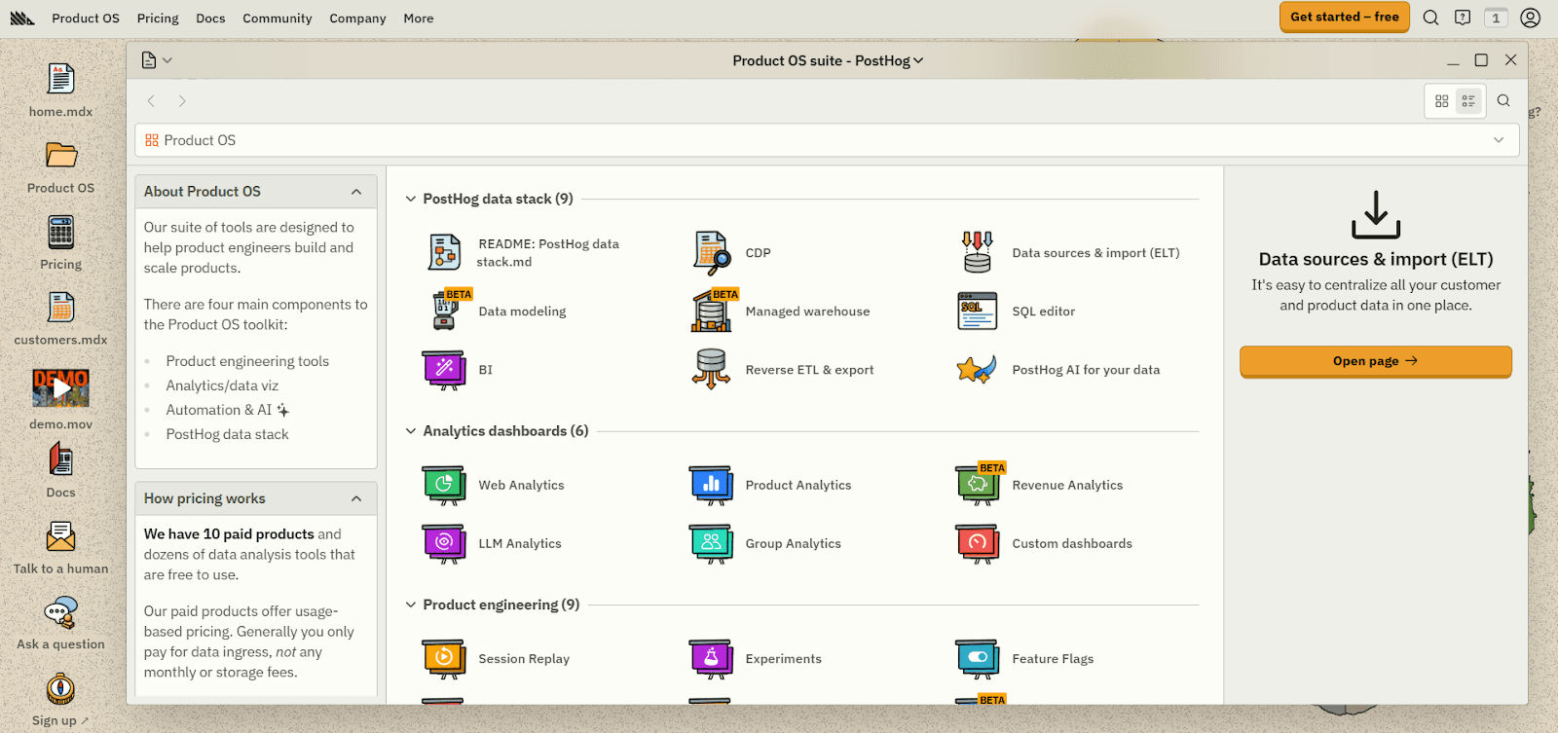Viewport: 1558px width, 733px height.
Task: Open the BI icon
Action: click(445, 370)
